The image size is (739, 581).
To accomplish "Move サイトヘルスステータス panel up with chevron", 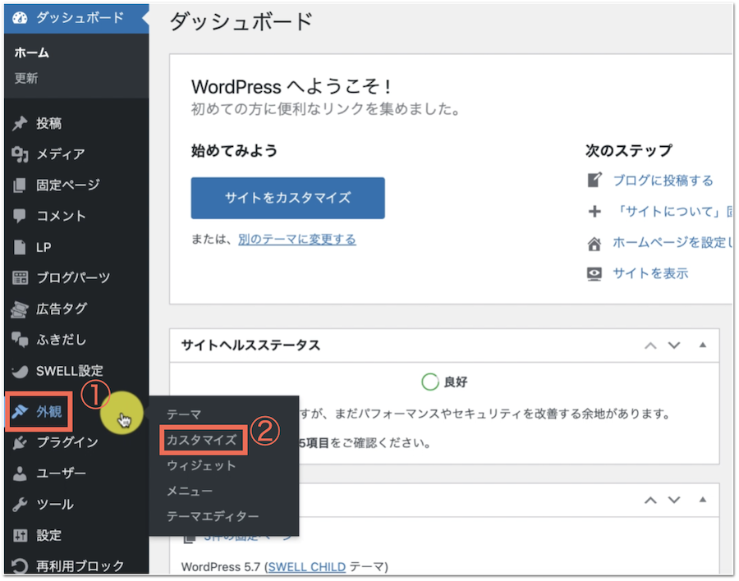I will click(650, 345).
